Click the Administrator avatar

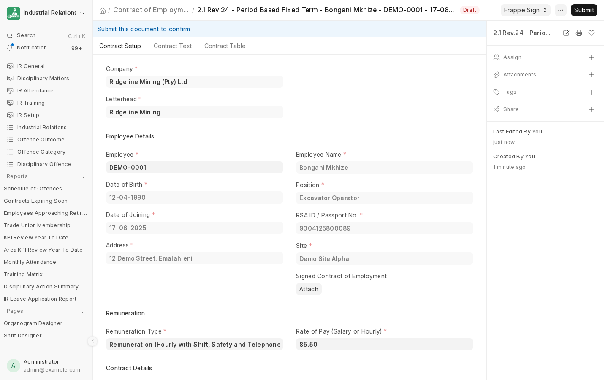point(13,366)
